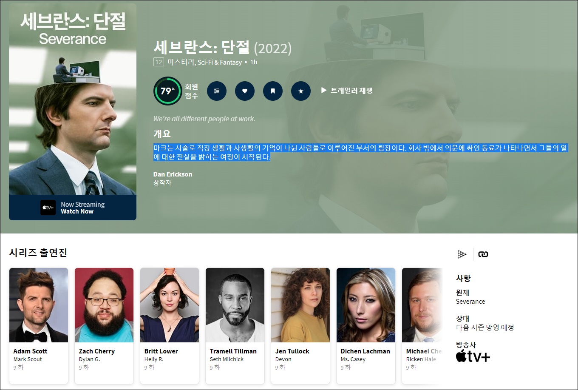Image resolution: width=578 pixels, height=390 pixels.
Task: Add Severance to a list
Action: click(x=217, y=91)
